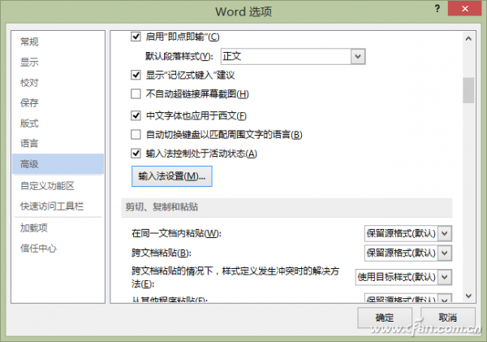Select 显示 category in sidebar
The height and width of the screenshot is (342, 487).
pyautogui.click(x=29, y=63)
